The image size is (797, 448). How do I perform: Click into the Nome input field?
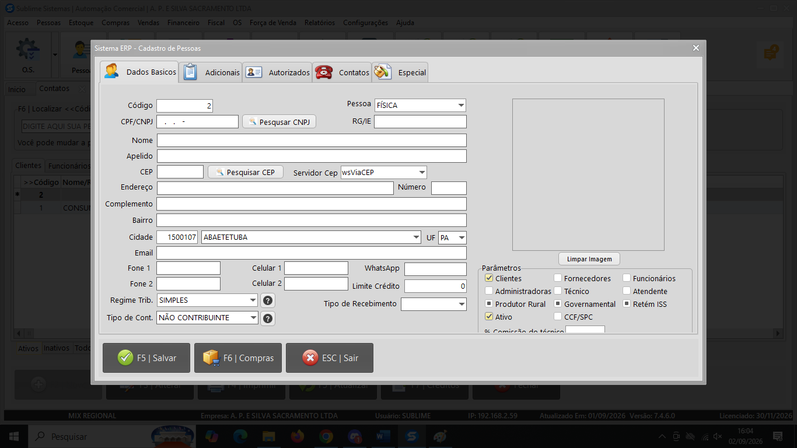[x=312, y=141]
